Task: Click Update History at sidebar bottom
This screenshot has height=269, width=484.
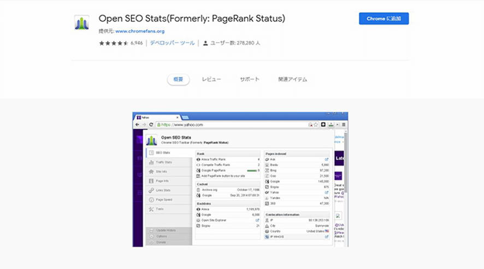Action: pyautogui.click(x=169, y=230)
